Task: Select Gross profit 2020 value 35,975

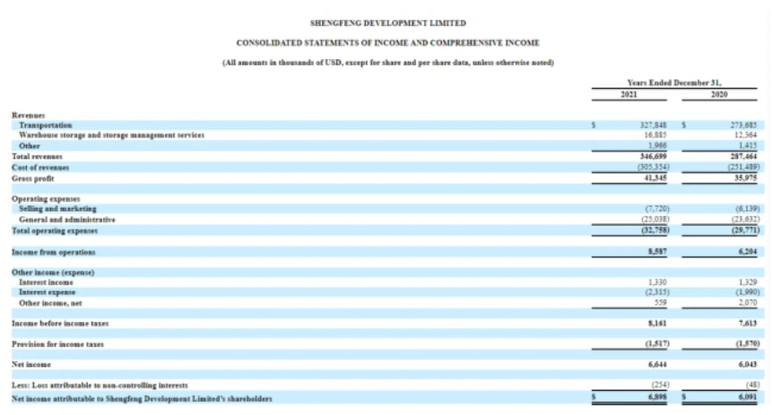Action: pos(745,178)
